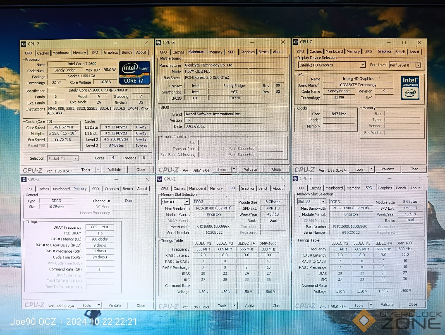Expand the Tools arrow in the Graphics window
445x335 pixels.
click(371, 169)
